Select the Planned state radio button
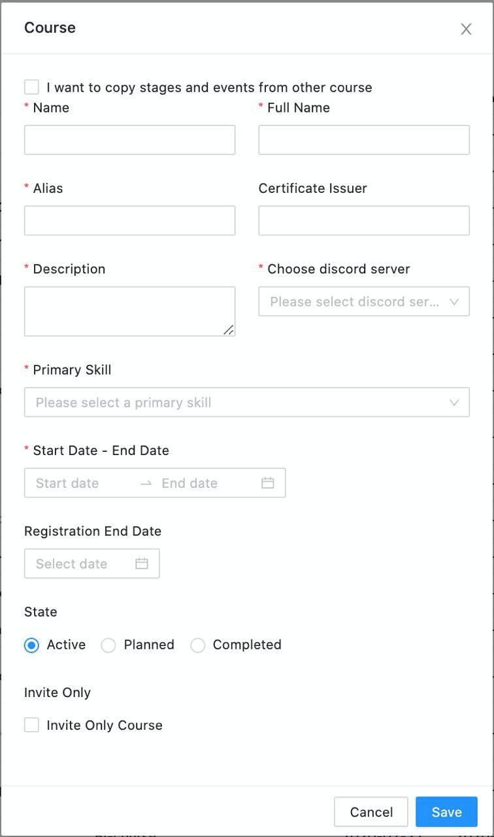The height and width of the screenshot is (837, 494). coord(108,645)
